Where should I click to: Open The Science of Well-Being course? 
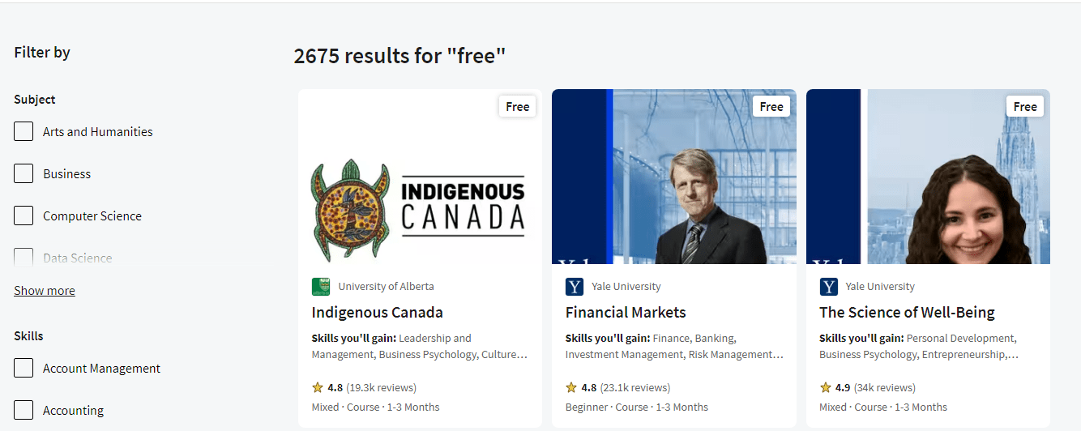(907, 313)
